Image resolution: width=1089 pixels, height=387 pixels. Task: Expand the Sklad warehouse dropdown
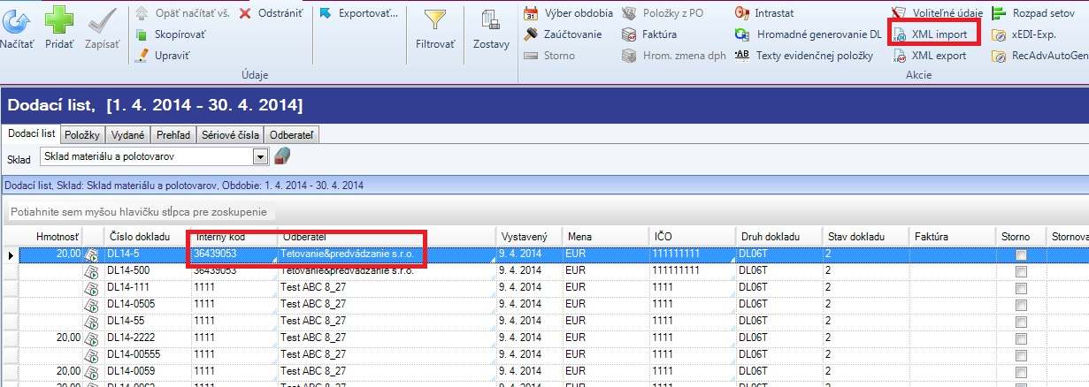(x=260, y=156)
